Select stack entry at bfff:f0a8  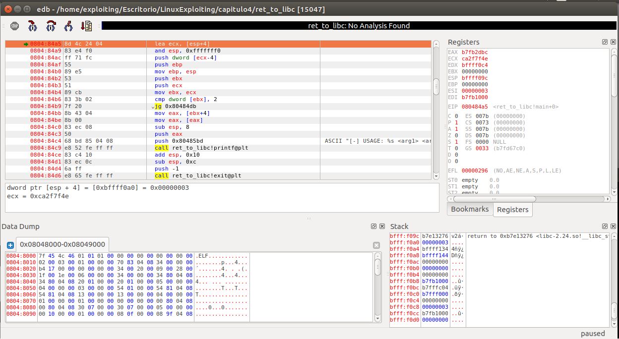point(405,256)
